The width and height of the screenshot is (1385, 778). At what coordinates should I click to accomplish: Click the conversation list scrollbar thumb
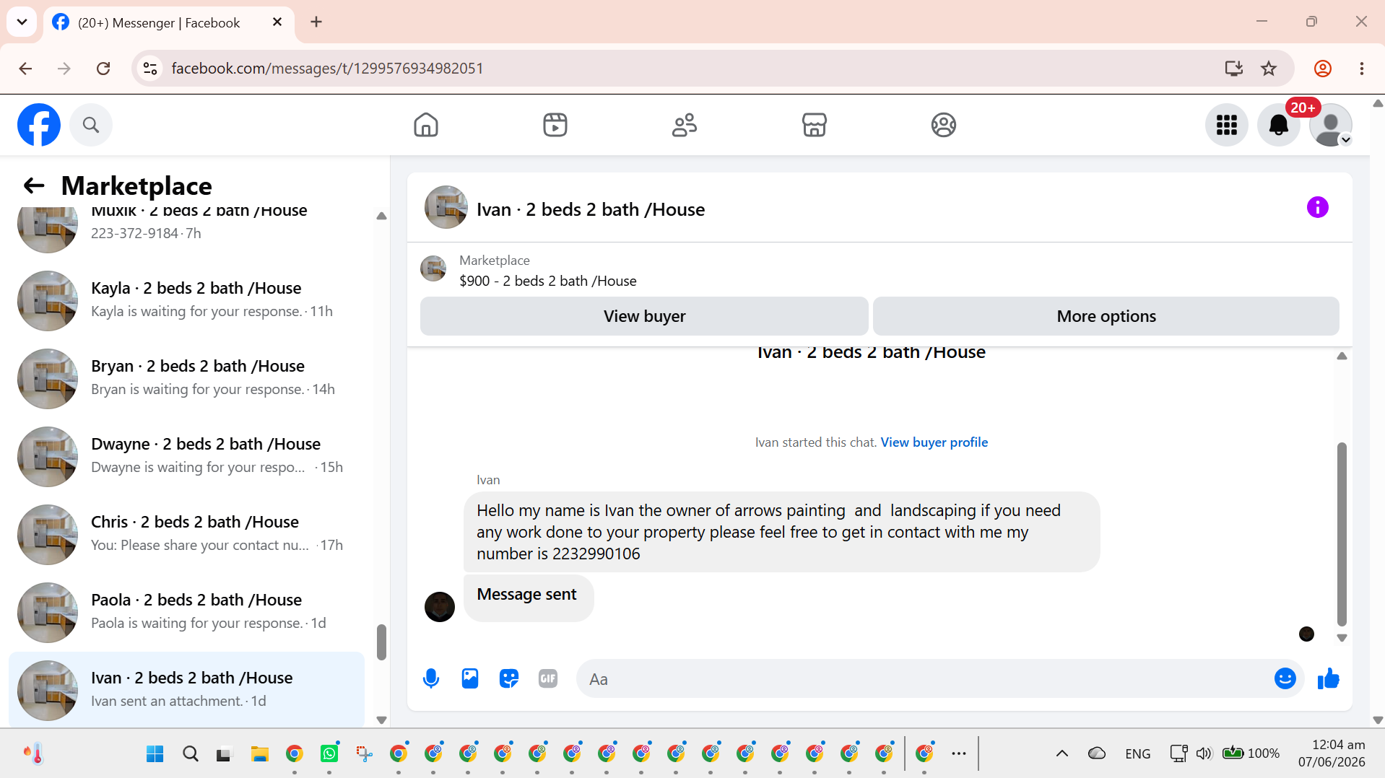click(381, 642)
